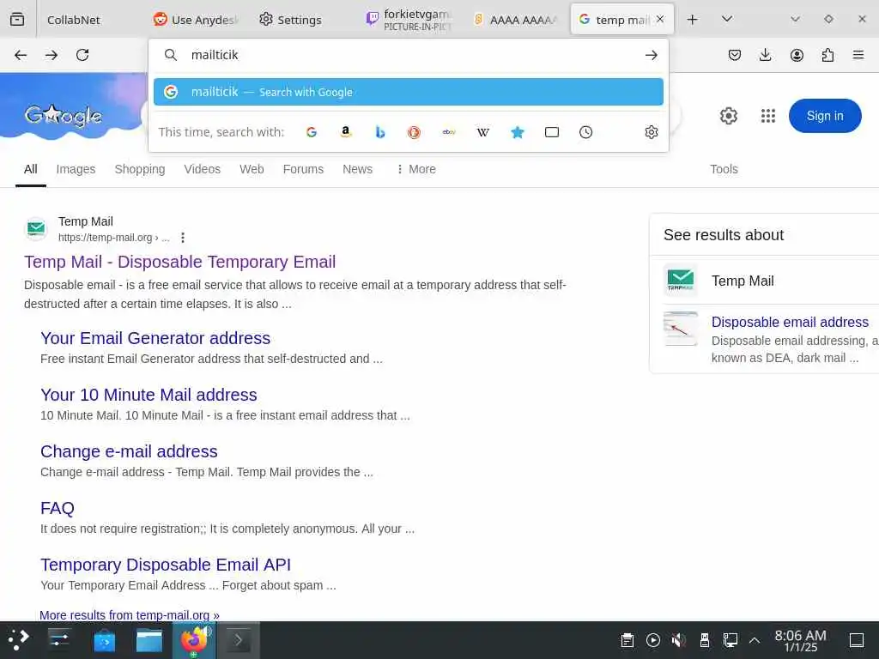The height and width of the screenshot is (659, 879).
Task: Open Your Email Generator address link
Action: (155, 338)
